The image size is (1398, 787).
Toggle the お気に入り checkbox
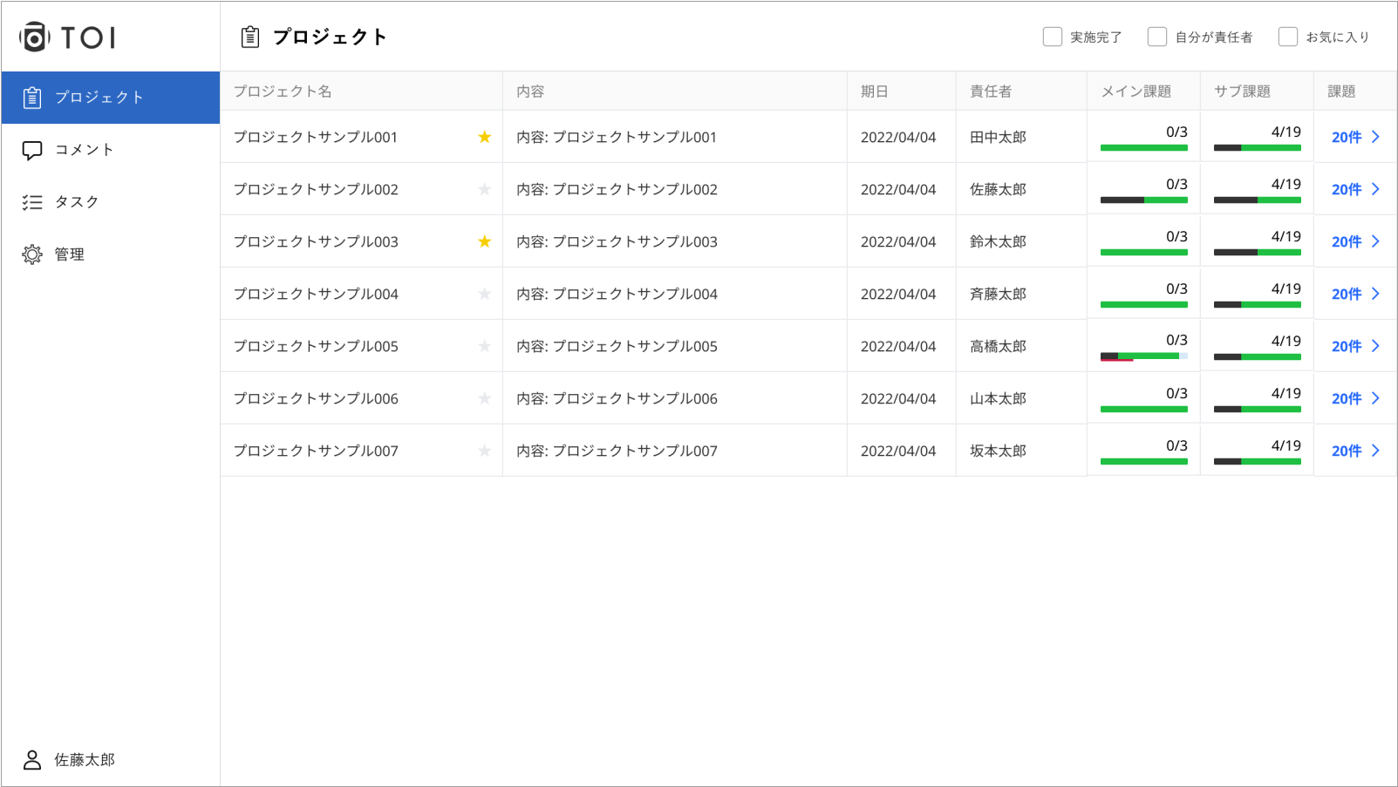point(1288,37)
